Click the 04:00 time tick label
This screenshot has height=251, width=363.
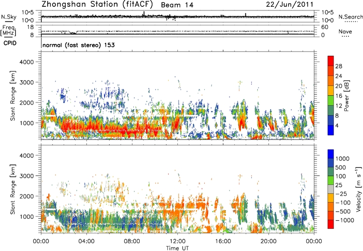pos(86,241)
